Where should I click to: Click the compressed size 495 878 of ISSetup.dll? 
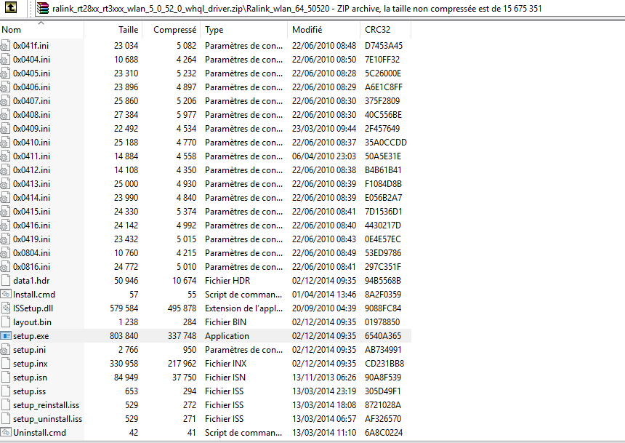[182, 308]
